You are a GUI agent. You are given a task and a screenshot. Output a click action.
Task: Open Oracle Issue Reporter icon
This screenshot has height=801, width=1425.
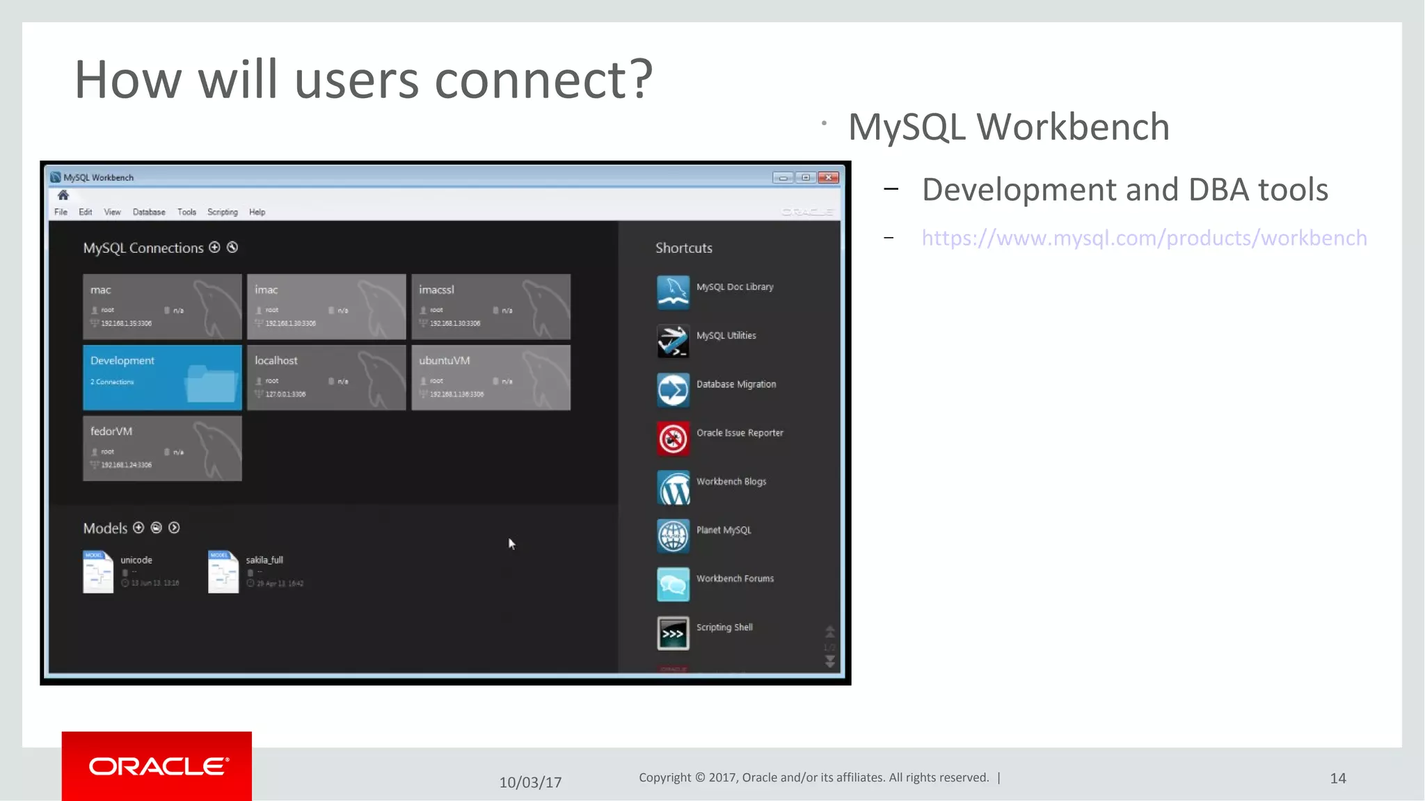673,438
